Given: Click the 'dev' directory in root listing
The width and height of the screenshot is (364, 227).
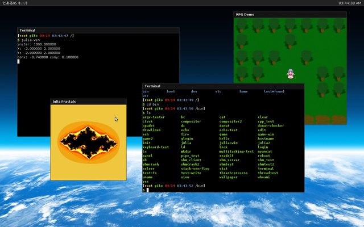Looking at the screenshot, I should (x=194, y=91).
